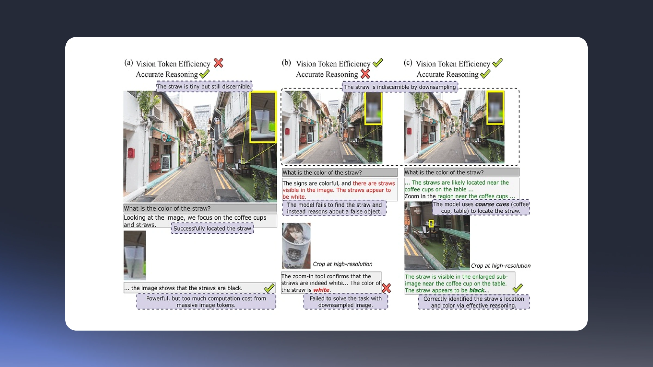
Task: Click 'Accurate Reasoning' heading in panel (b)
Action: [x=327, y=74]
